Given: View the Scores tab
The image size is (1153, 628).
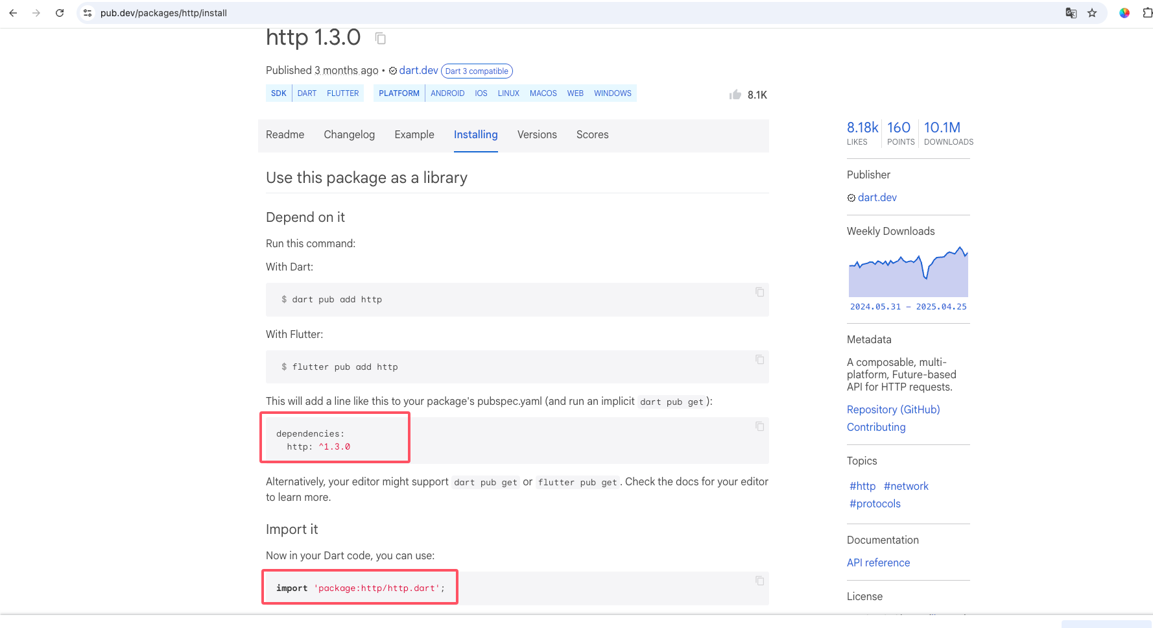Looking at the screenshot, I should pos(592,134).
